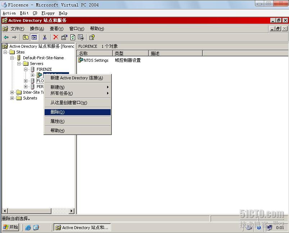
Task: Expand the Subnets tree node
Action: coord(12,98)
